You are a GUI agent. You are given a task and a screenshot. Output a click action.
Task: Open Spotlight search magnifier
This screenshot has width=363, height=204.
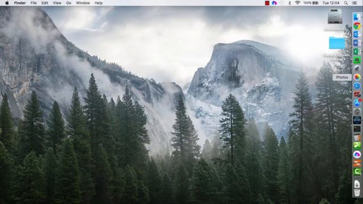pos(346,3)
